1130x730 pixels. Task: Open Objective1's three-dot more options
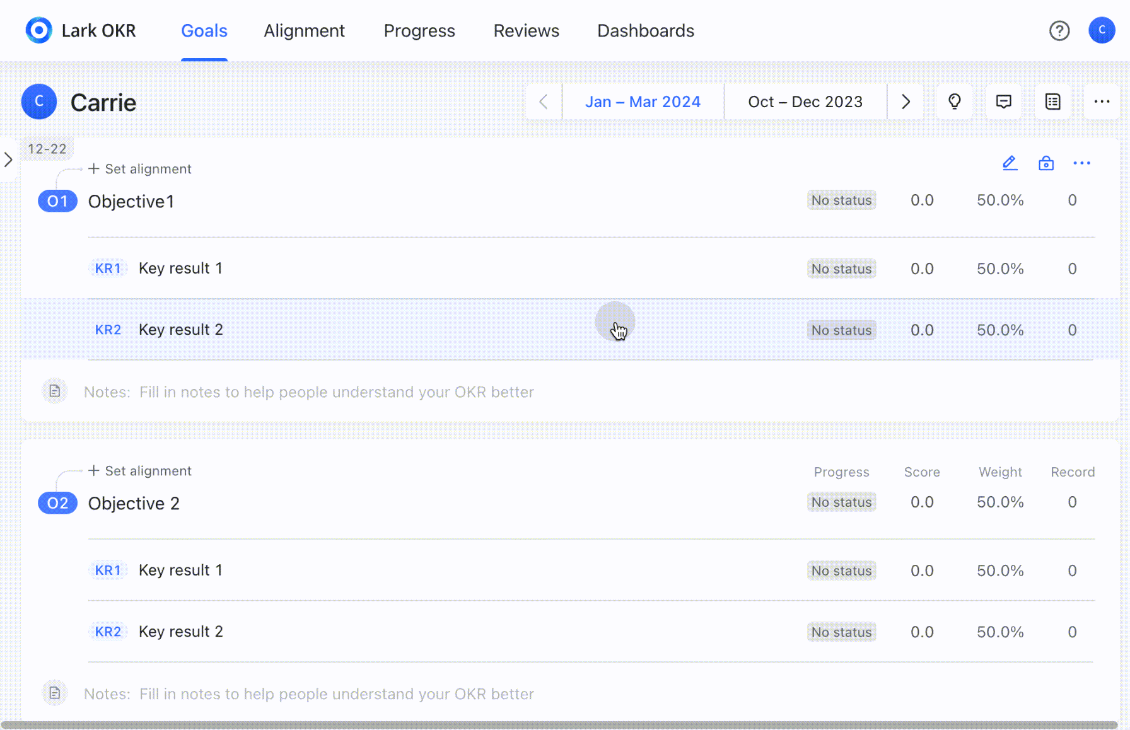(x=1081, y=163)
